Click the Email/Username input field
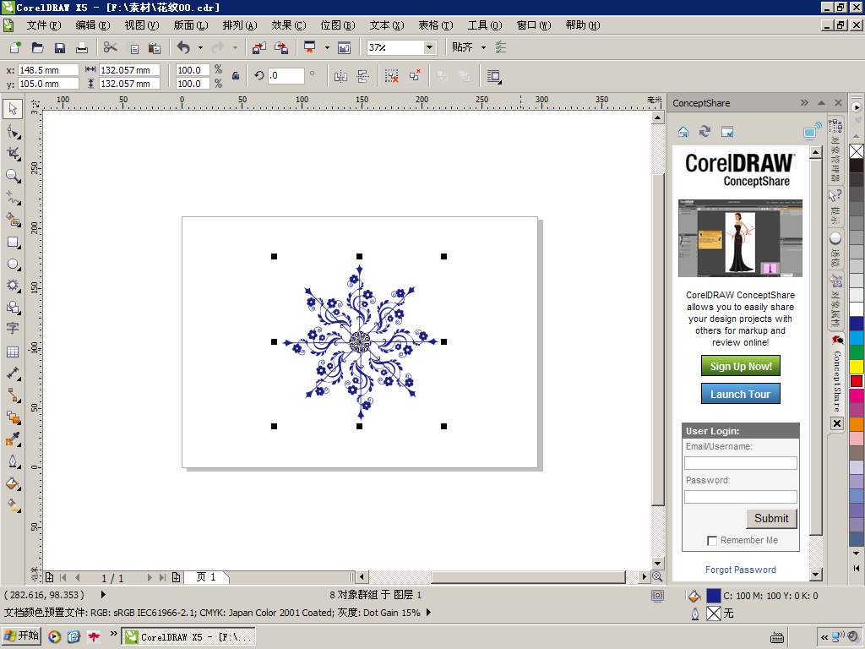This screenshot has width=865, height=649. (740, 463)
